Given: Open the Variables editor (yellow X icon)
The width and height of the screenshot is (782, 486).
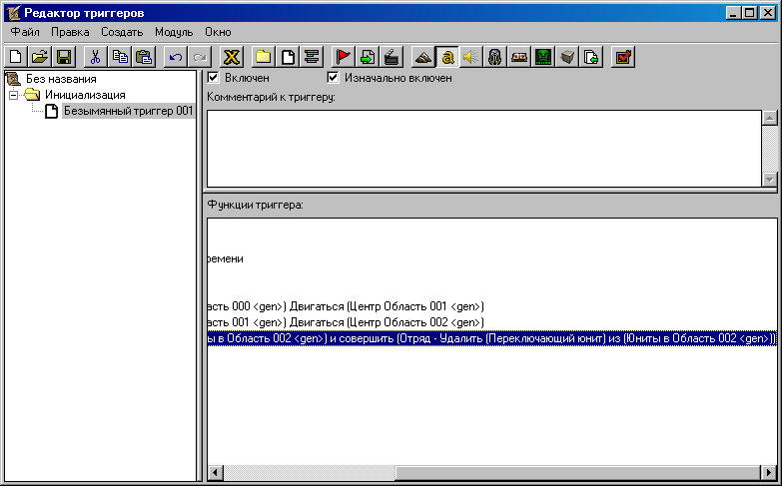Looking at the screenshot, I should point(232,57).
